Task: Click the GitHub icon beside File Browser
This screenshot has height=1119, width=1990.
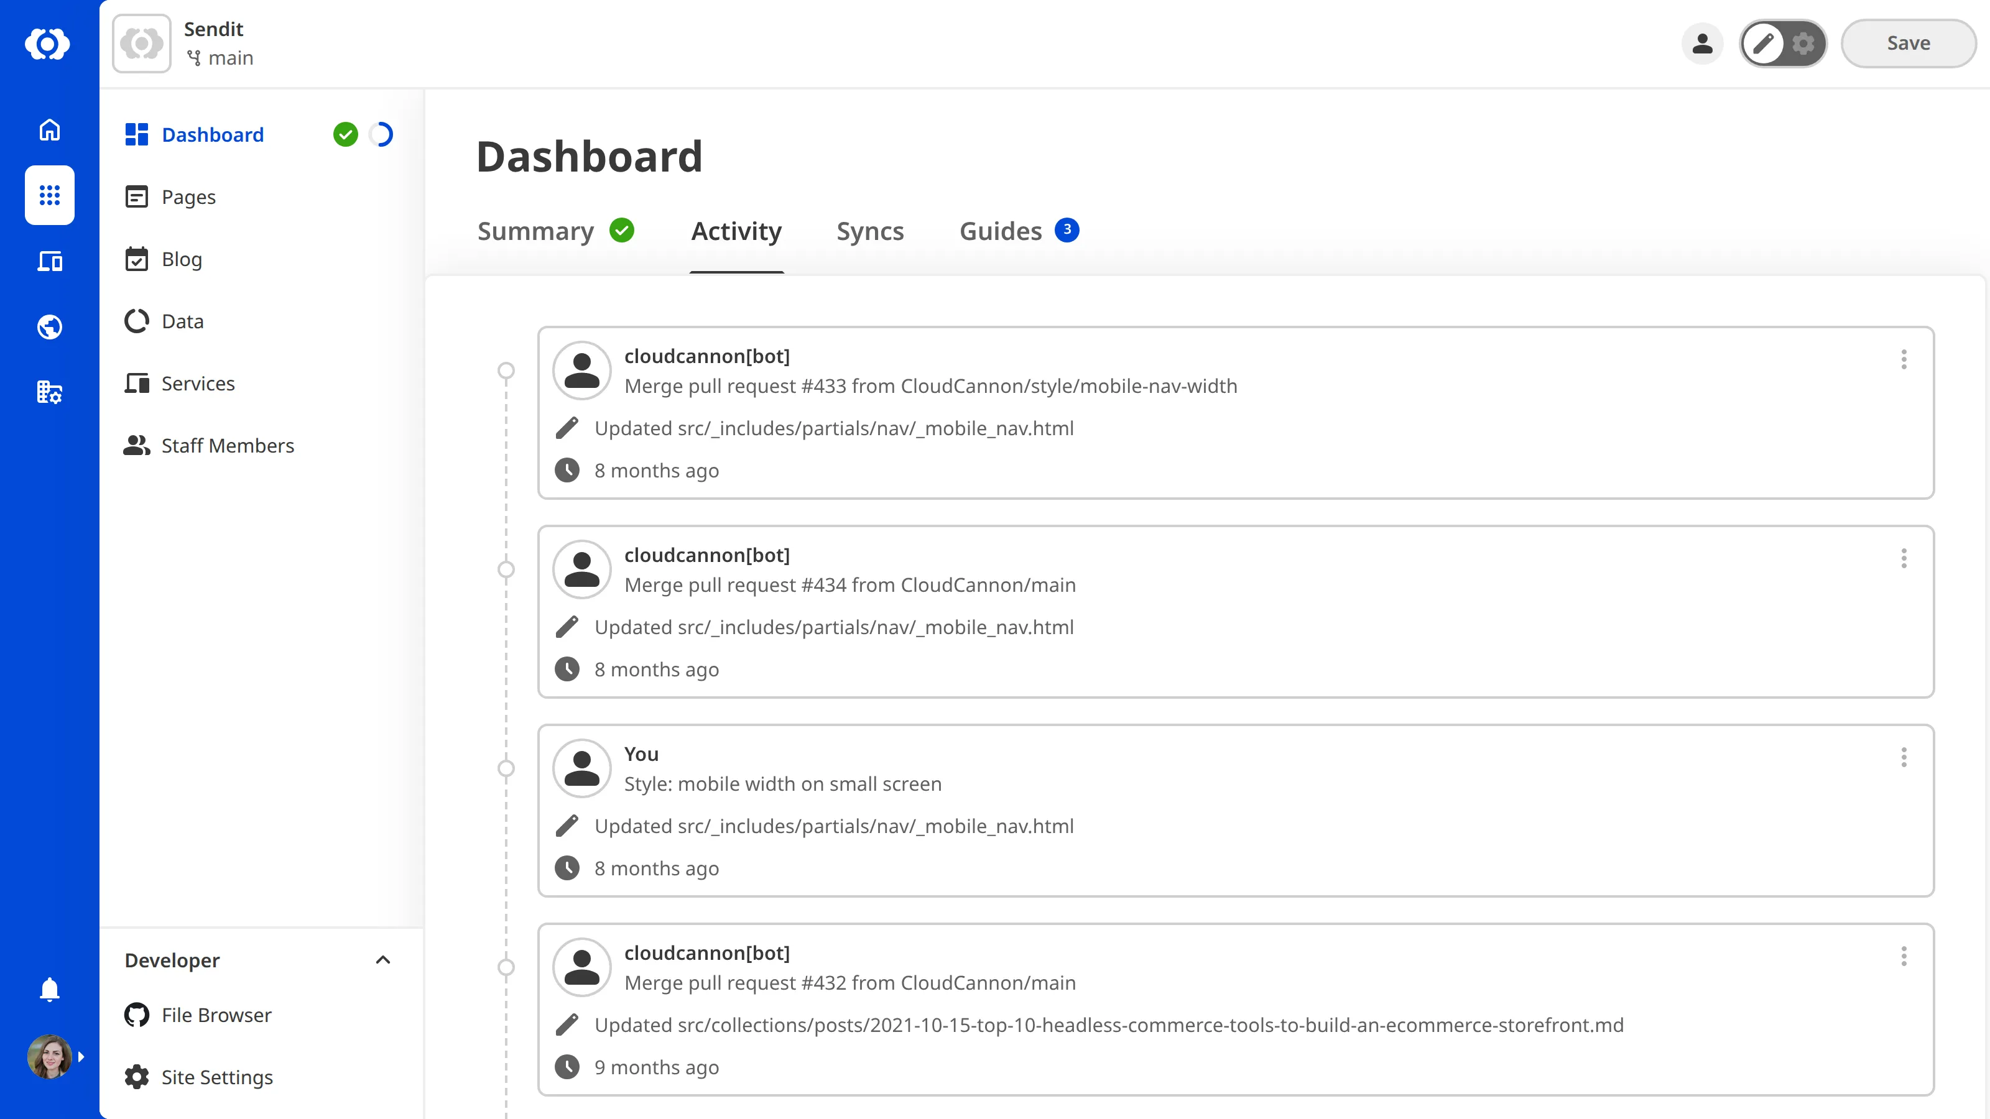Action: pos(136,1015)
